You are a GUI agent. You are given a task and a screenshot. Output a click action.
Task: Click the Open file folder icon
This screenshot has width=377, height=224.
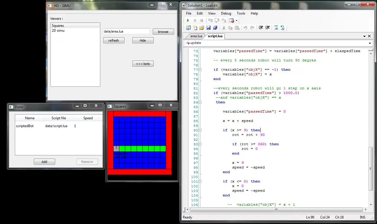[202, 28]
